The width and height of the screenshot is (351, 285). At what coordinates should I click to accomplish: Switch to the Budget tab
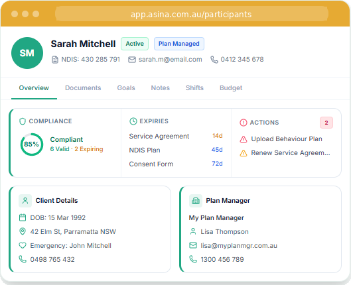click(x=231, y=88)
